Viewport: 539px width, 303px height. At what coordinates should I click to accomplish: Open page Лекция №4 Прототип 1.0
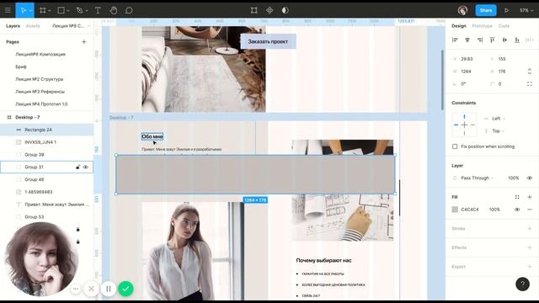[41, 104]
